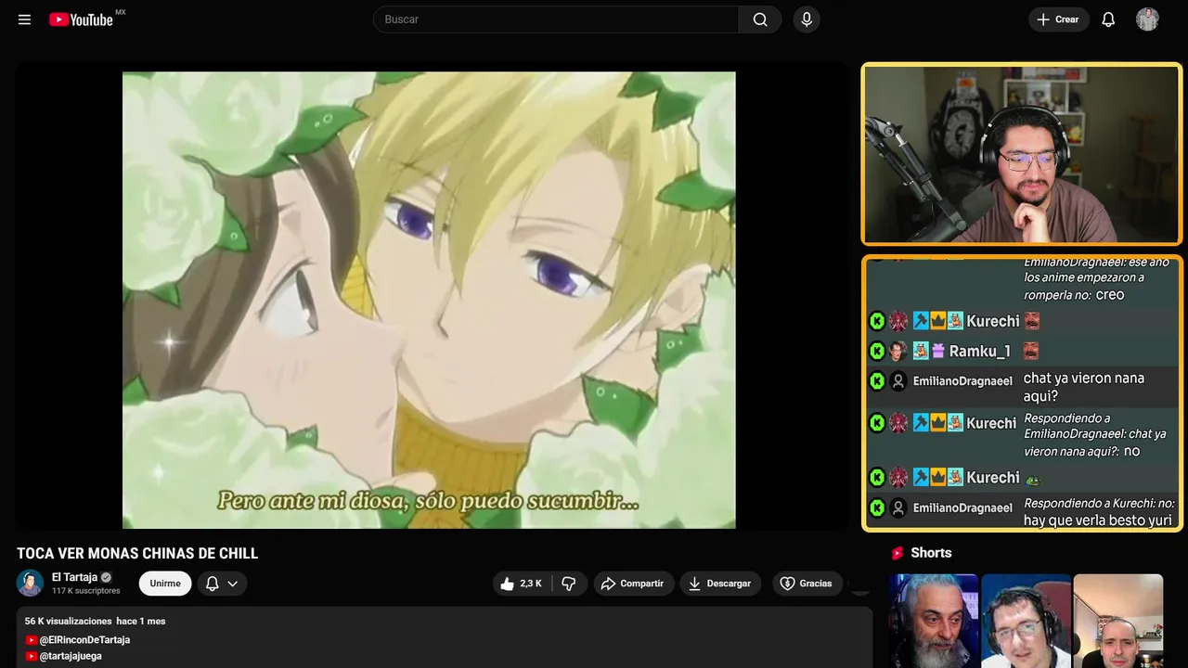Click the verified badge beside El Tartaja

coord(106,577)
